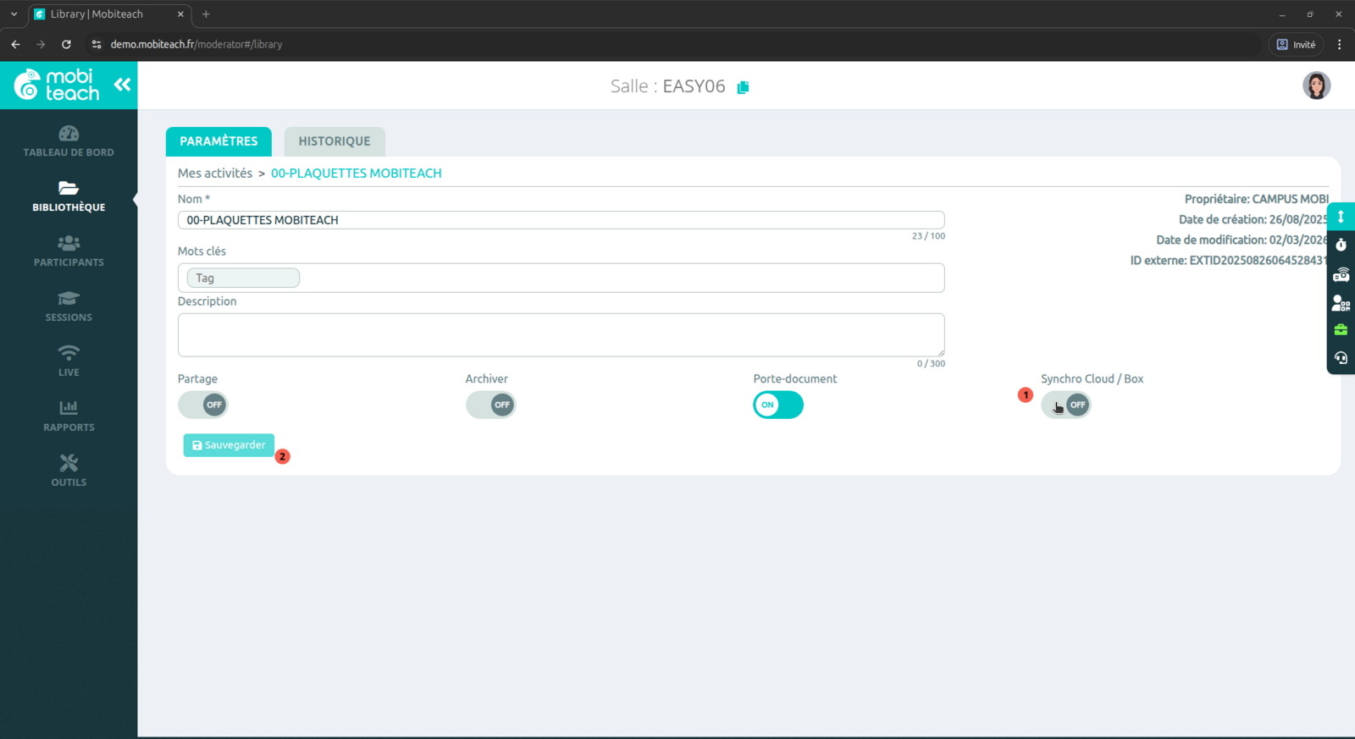The width and height of the screenshot is (1355, 739).
Task: Click the 'Date de création' line
Action: click(1253, 219)
